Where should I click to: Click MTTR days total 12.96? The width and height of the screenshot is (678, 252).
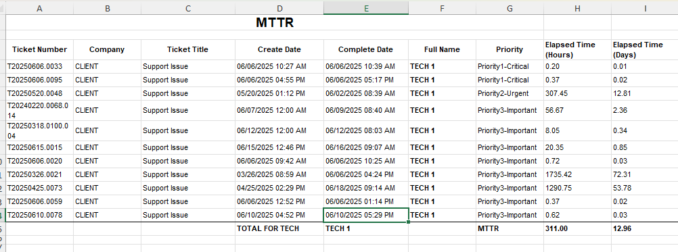click(x=645, y=229)
